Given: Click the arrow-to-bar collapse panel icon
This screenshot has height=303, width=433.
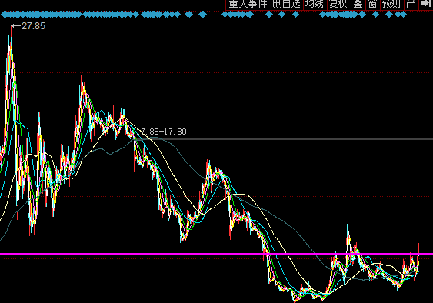Looking at the screenshot, I should 426,4.
